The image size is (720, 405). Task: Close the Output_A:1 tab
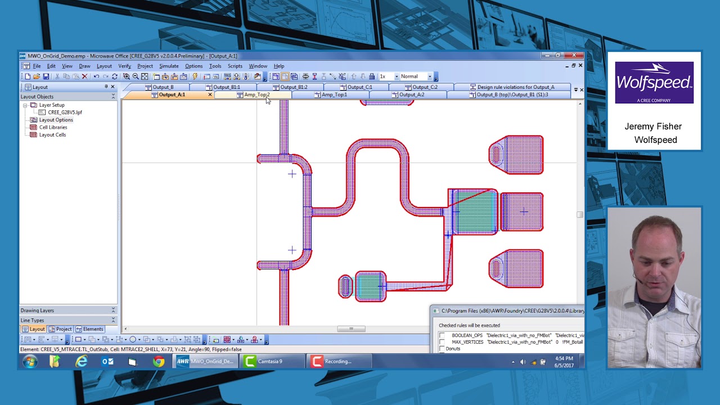pyautogui.click(x=210, y=94)
